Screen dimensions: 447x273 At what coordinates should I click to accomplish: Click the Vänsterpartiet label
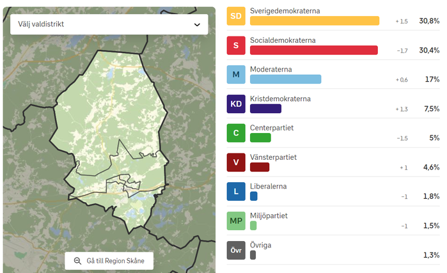pos(273,157)
